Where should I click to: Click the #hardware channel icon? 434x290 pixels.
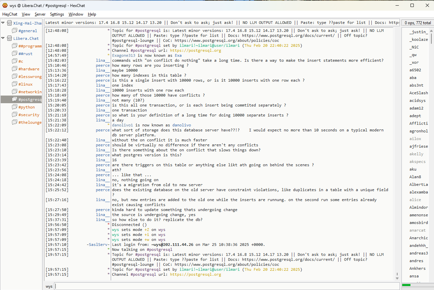point(15,69)
